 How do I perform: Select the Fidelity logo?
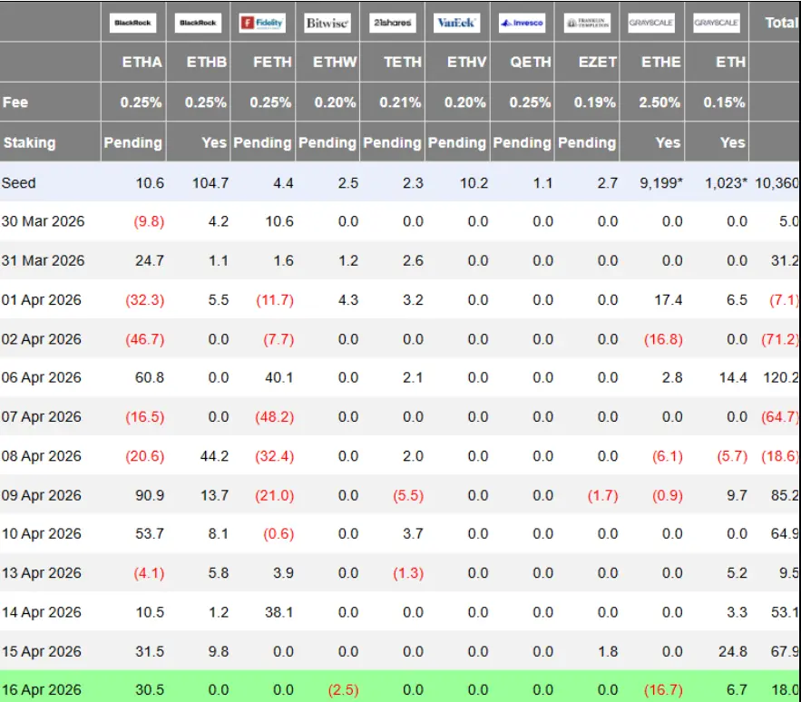262,23
